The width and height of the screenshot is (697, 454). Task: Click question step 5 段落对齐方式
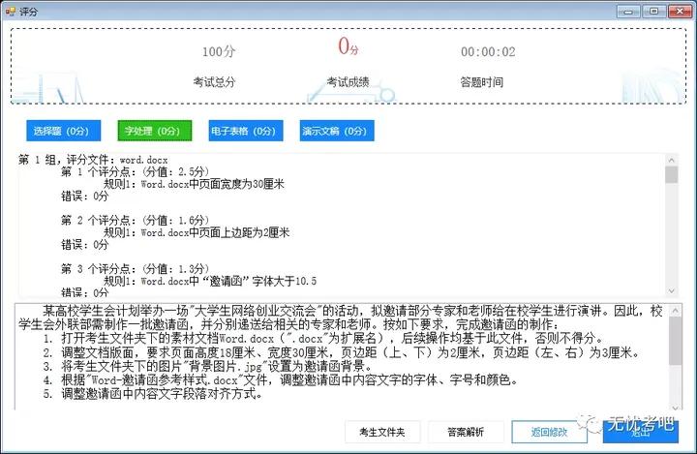(x=153, y=394)
